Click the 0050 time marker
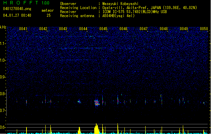 click(x=204, y=29)
